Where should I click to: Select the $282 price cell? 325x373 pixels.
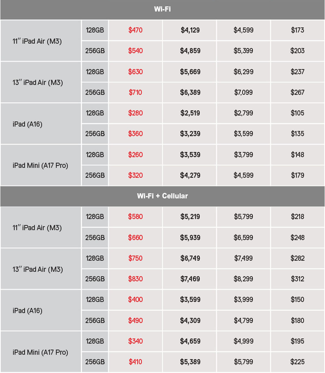click(x=297, y=258)
